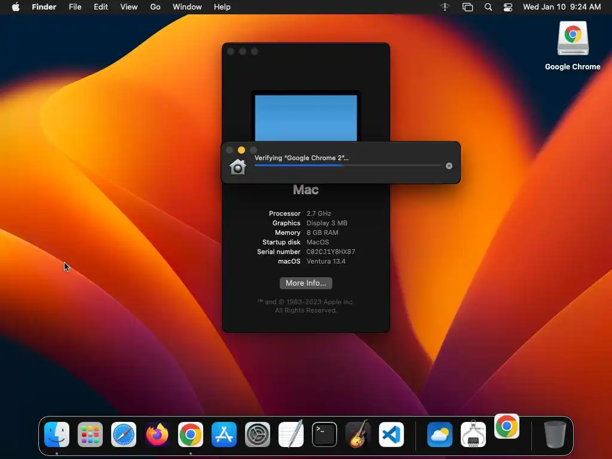Open Spotlight search in menu bar

(488, 7)
